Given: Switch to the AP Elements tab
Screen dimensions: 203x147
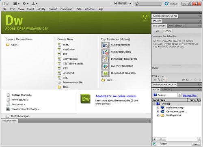Looking at the screenshot, I should coord(176,26).
